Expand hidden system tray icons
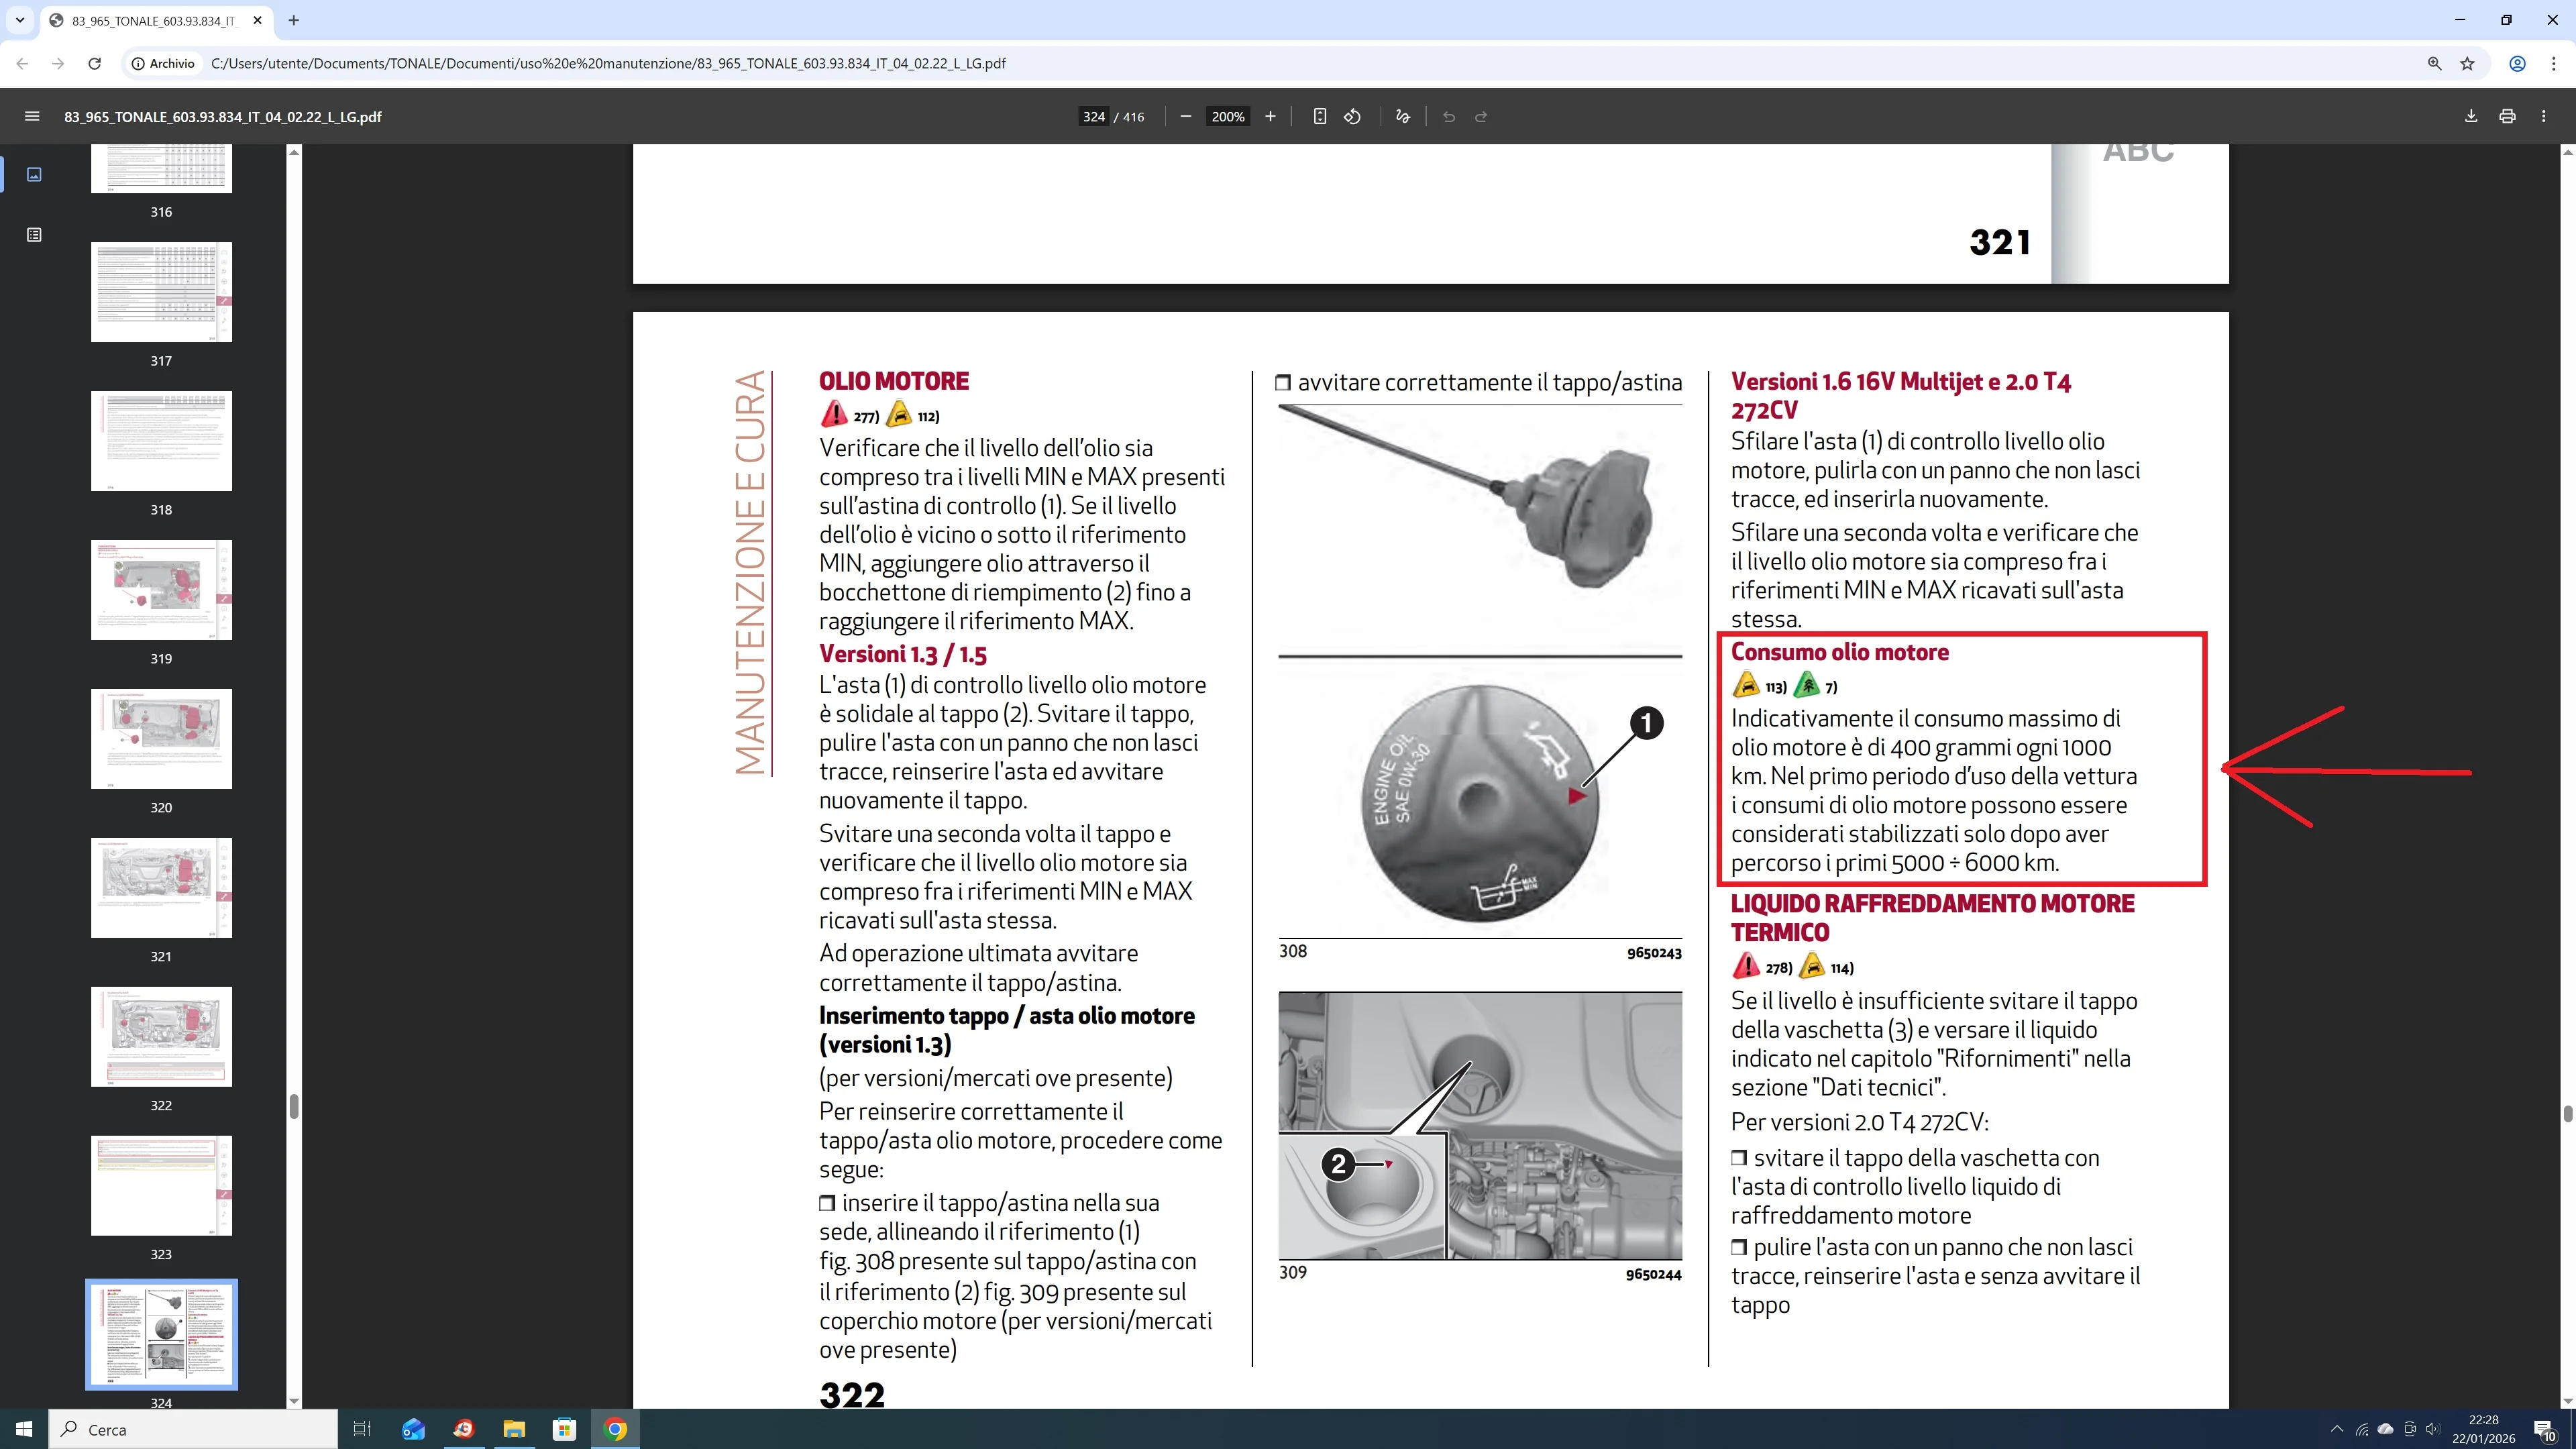 [x=2336, y=1429]
